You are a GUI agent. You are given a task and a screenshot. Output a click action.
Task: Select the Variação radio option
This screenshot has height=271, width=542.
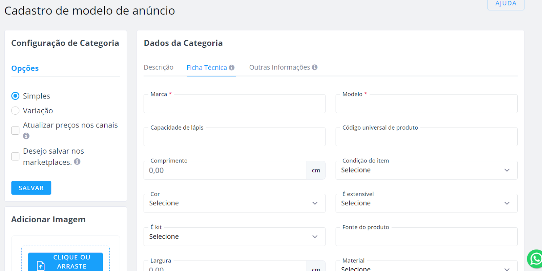15,111
